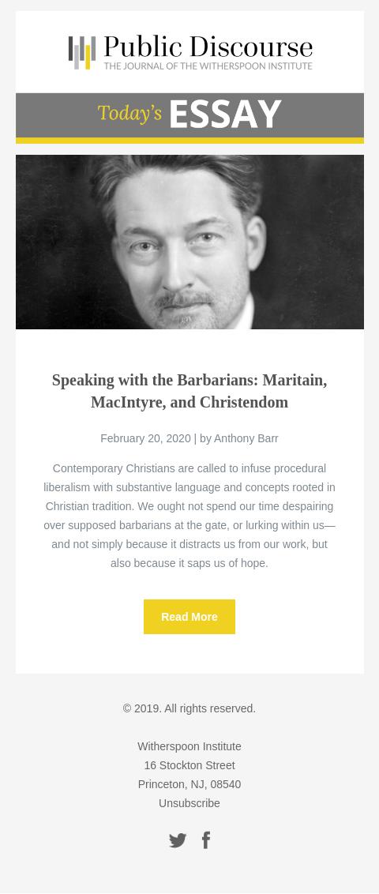Image resolution: width=379 pixels, height=894 pixels.
Task: Click the Public Discourse bar logo icon
Action: click(82, 52)
